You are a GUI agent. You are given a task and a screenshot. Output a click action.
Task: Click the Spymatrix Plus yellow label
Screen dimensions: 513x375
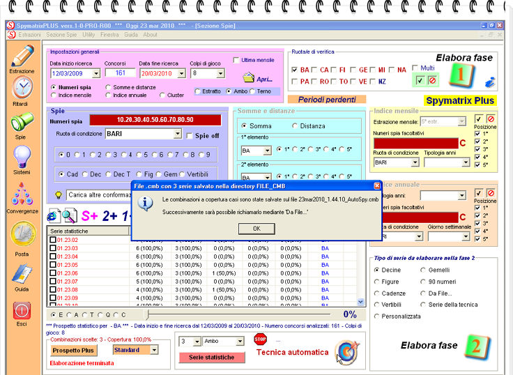coord(460,100)
